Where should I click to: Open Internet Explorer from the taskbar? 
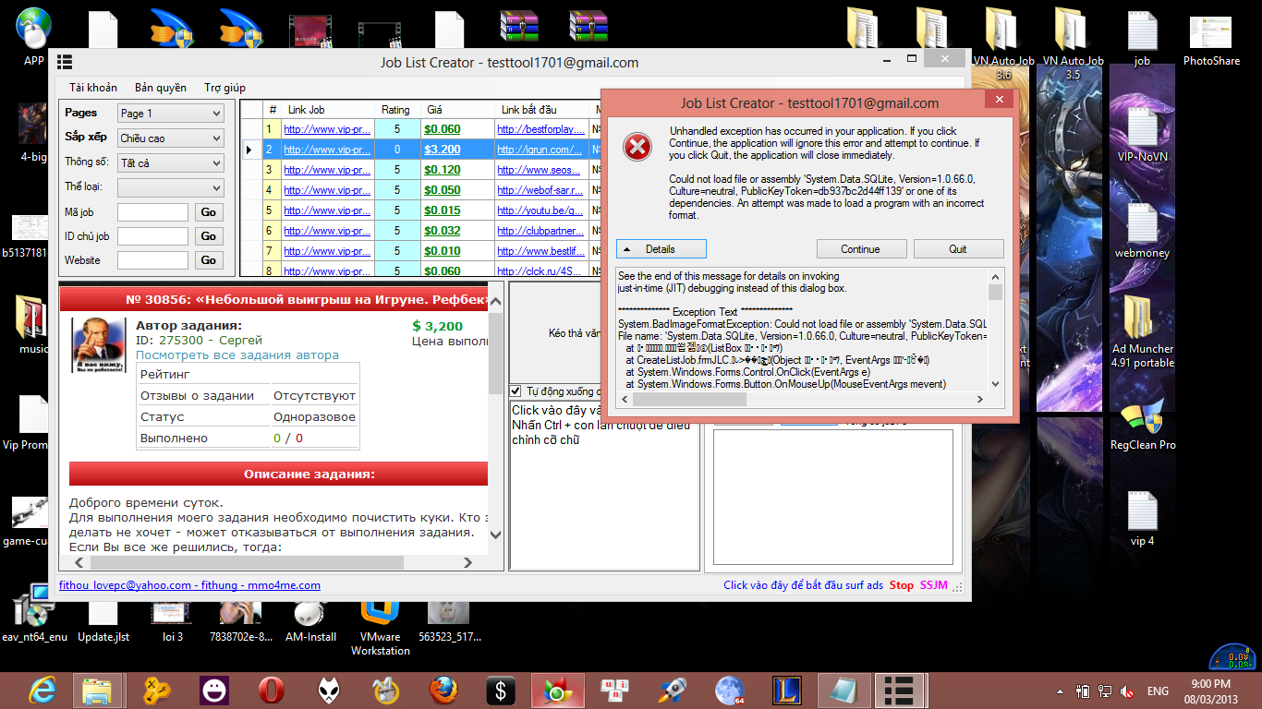click(41, 690)
